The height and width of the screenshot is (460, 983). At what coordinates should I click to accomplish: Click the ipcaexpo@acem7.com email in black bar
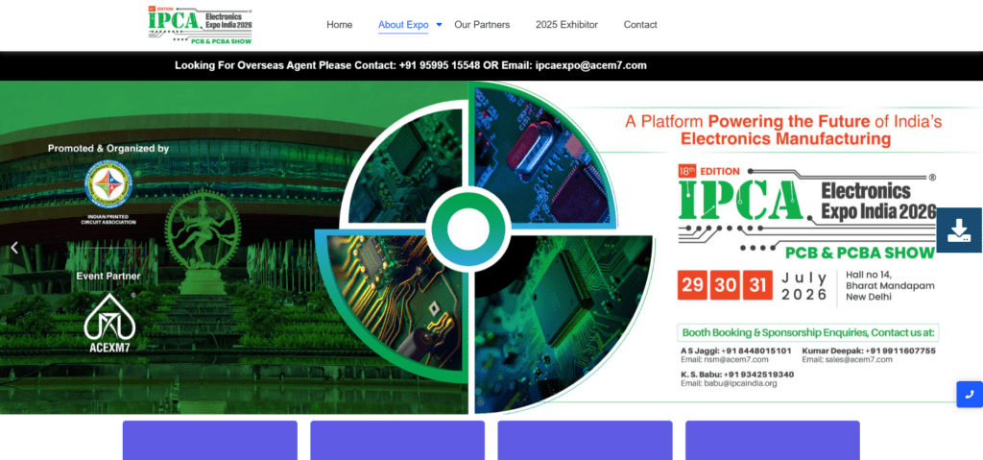pos(590,65)
